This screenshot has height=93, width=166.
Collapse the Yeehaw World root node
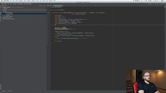pyautogui.click(x=2, y=7)
